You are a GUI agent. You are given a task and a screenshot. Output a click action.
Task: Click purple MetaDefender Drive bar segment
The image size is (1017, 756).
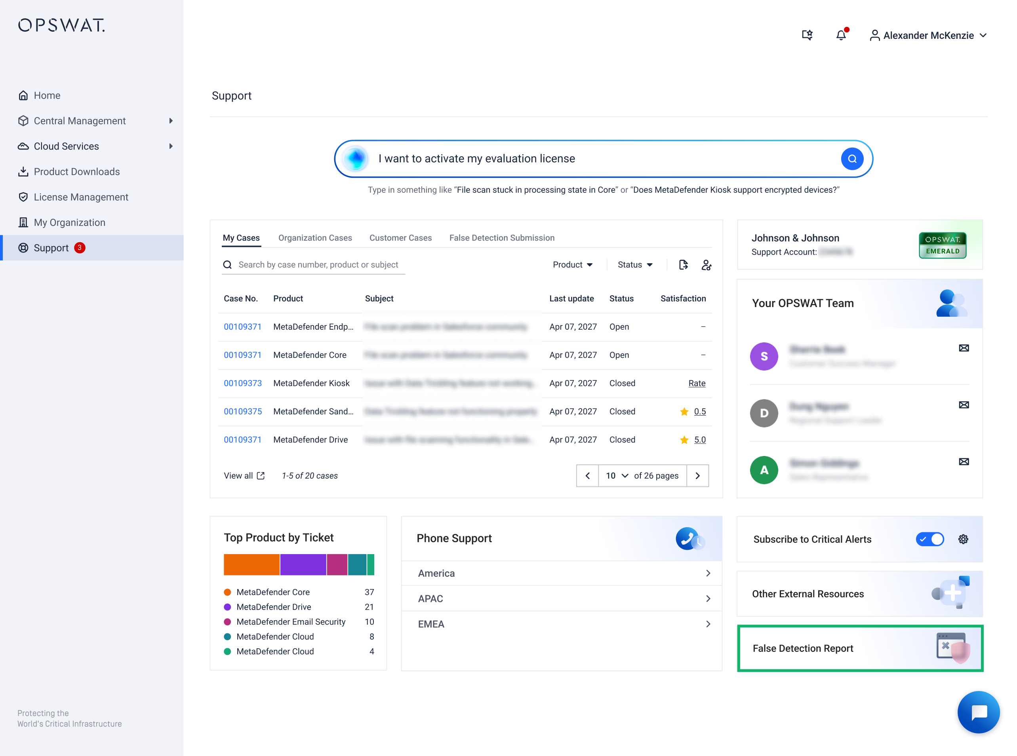click(x=303, y=564)
